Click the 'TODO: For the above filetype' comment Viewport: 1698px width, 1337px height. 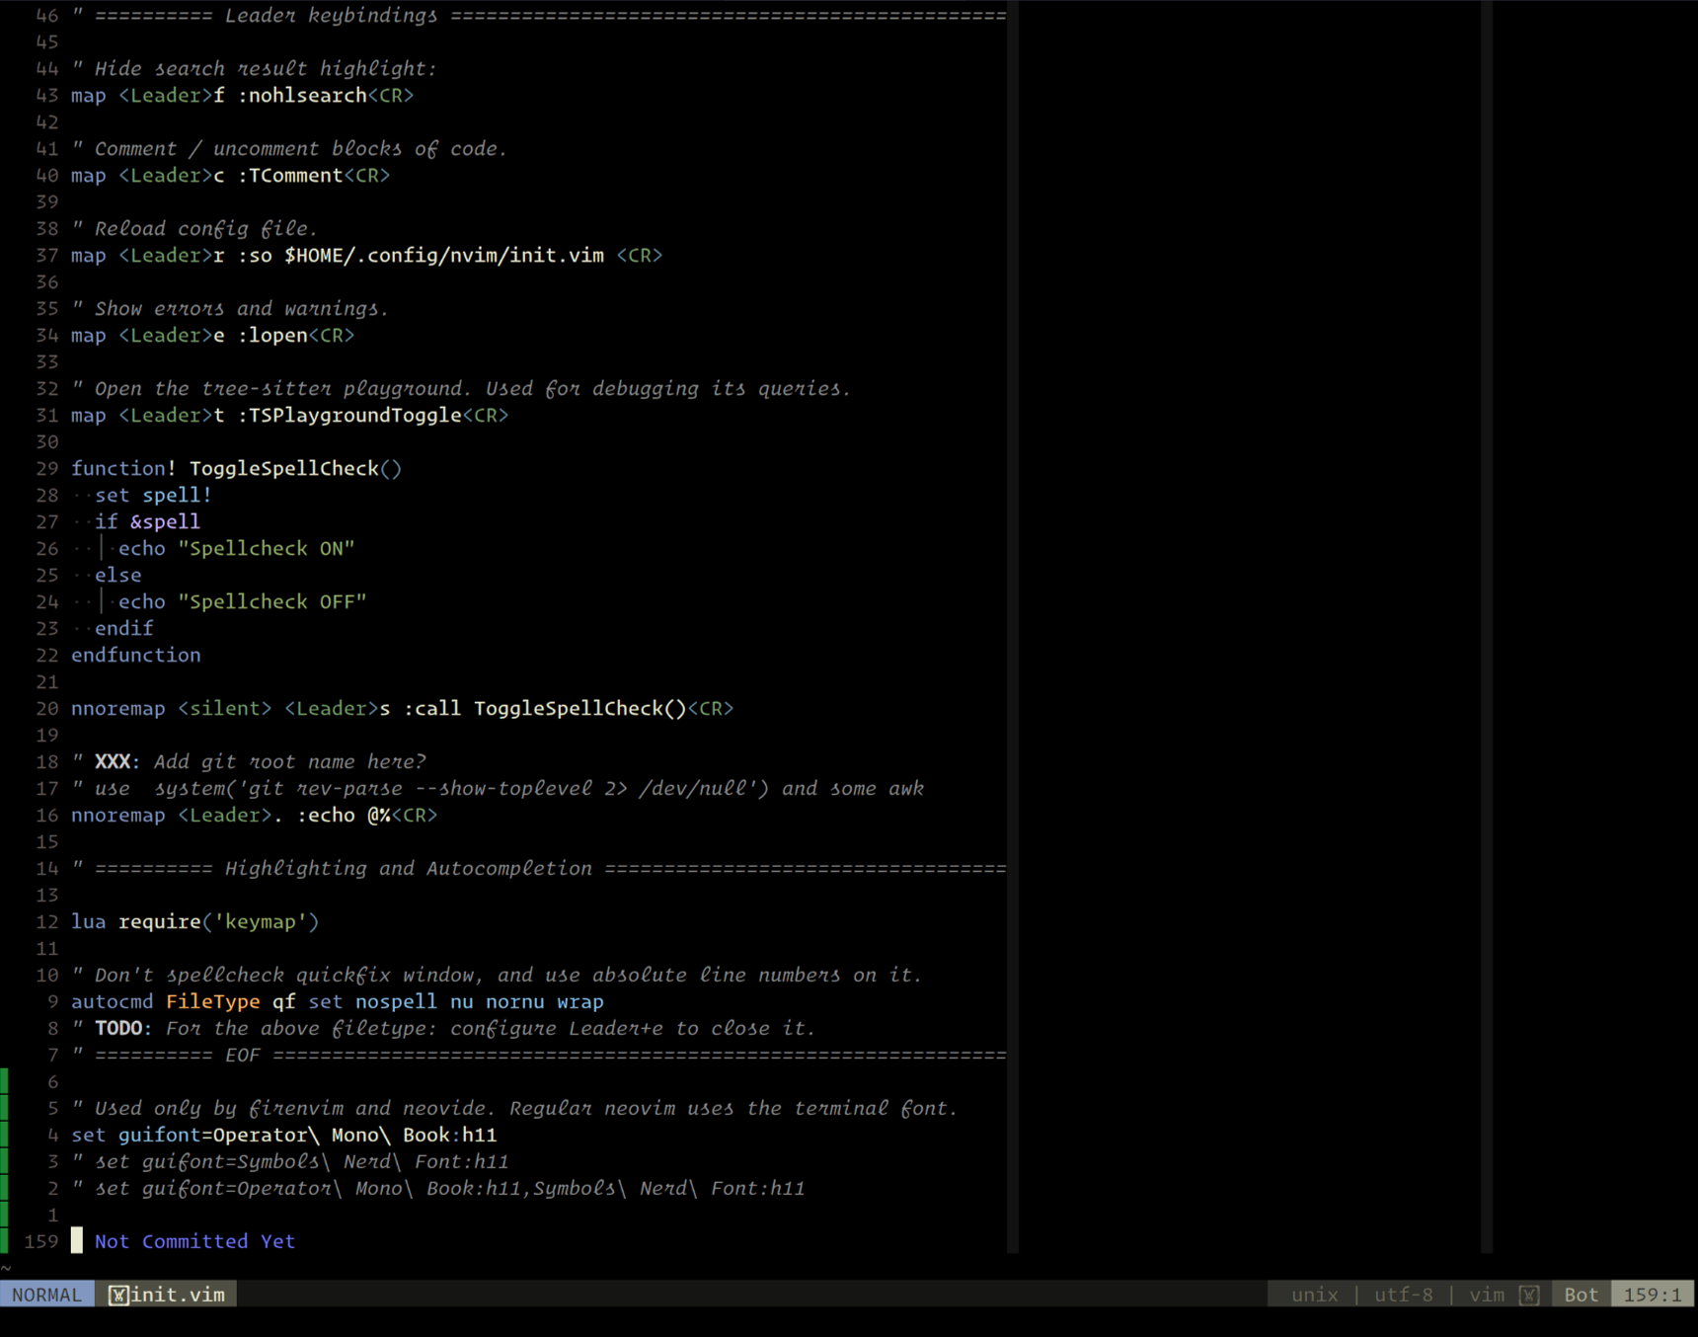(443, 1029)
